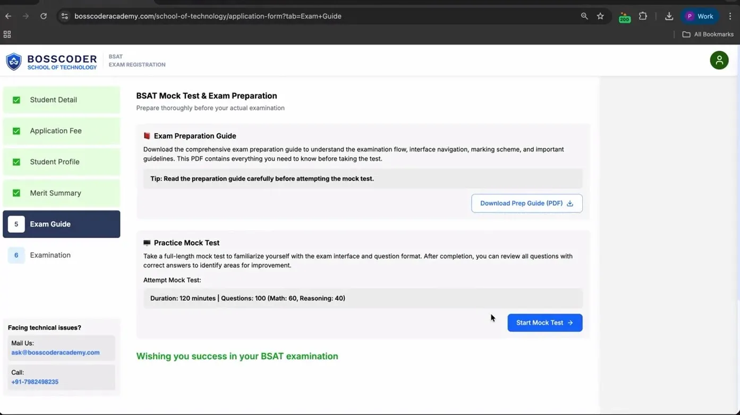
Task: Click the arrow on Start Mock Test button
Action: click(x=570, y=323)
